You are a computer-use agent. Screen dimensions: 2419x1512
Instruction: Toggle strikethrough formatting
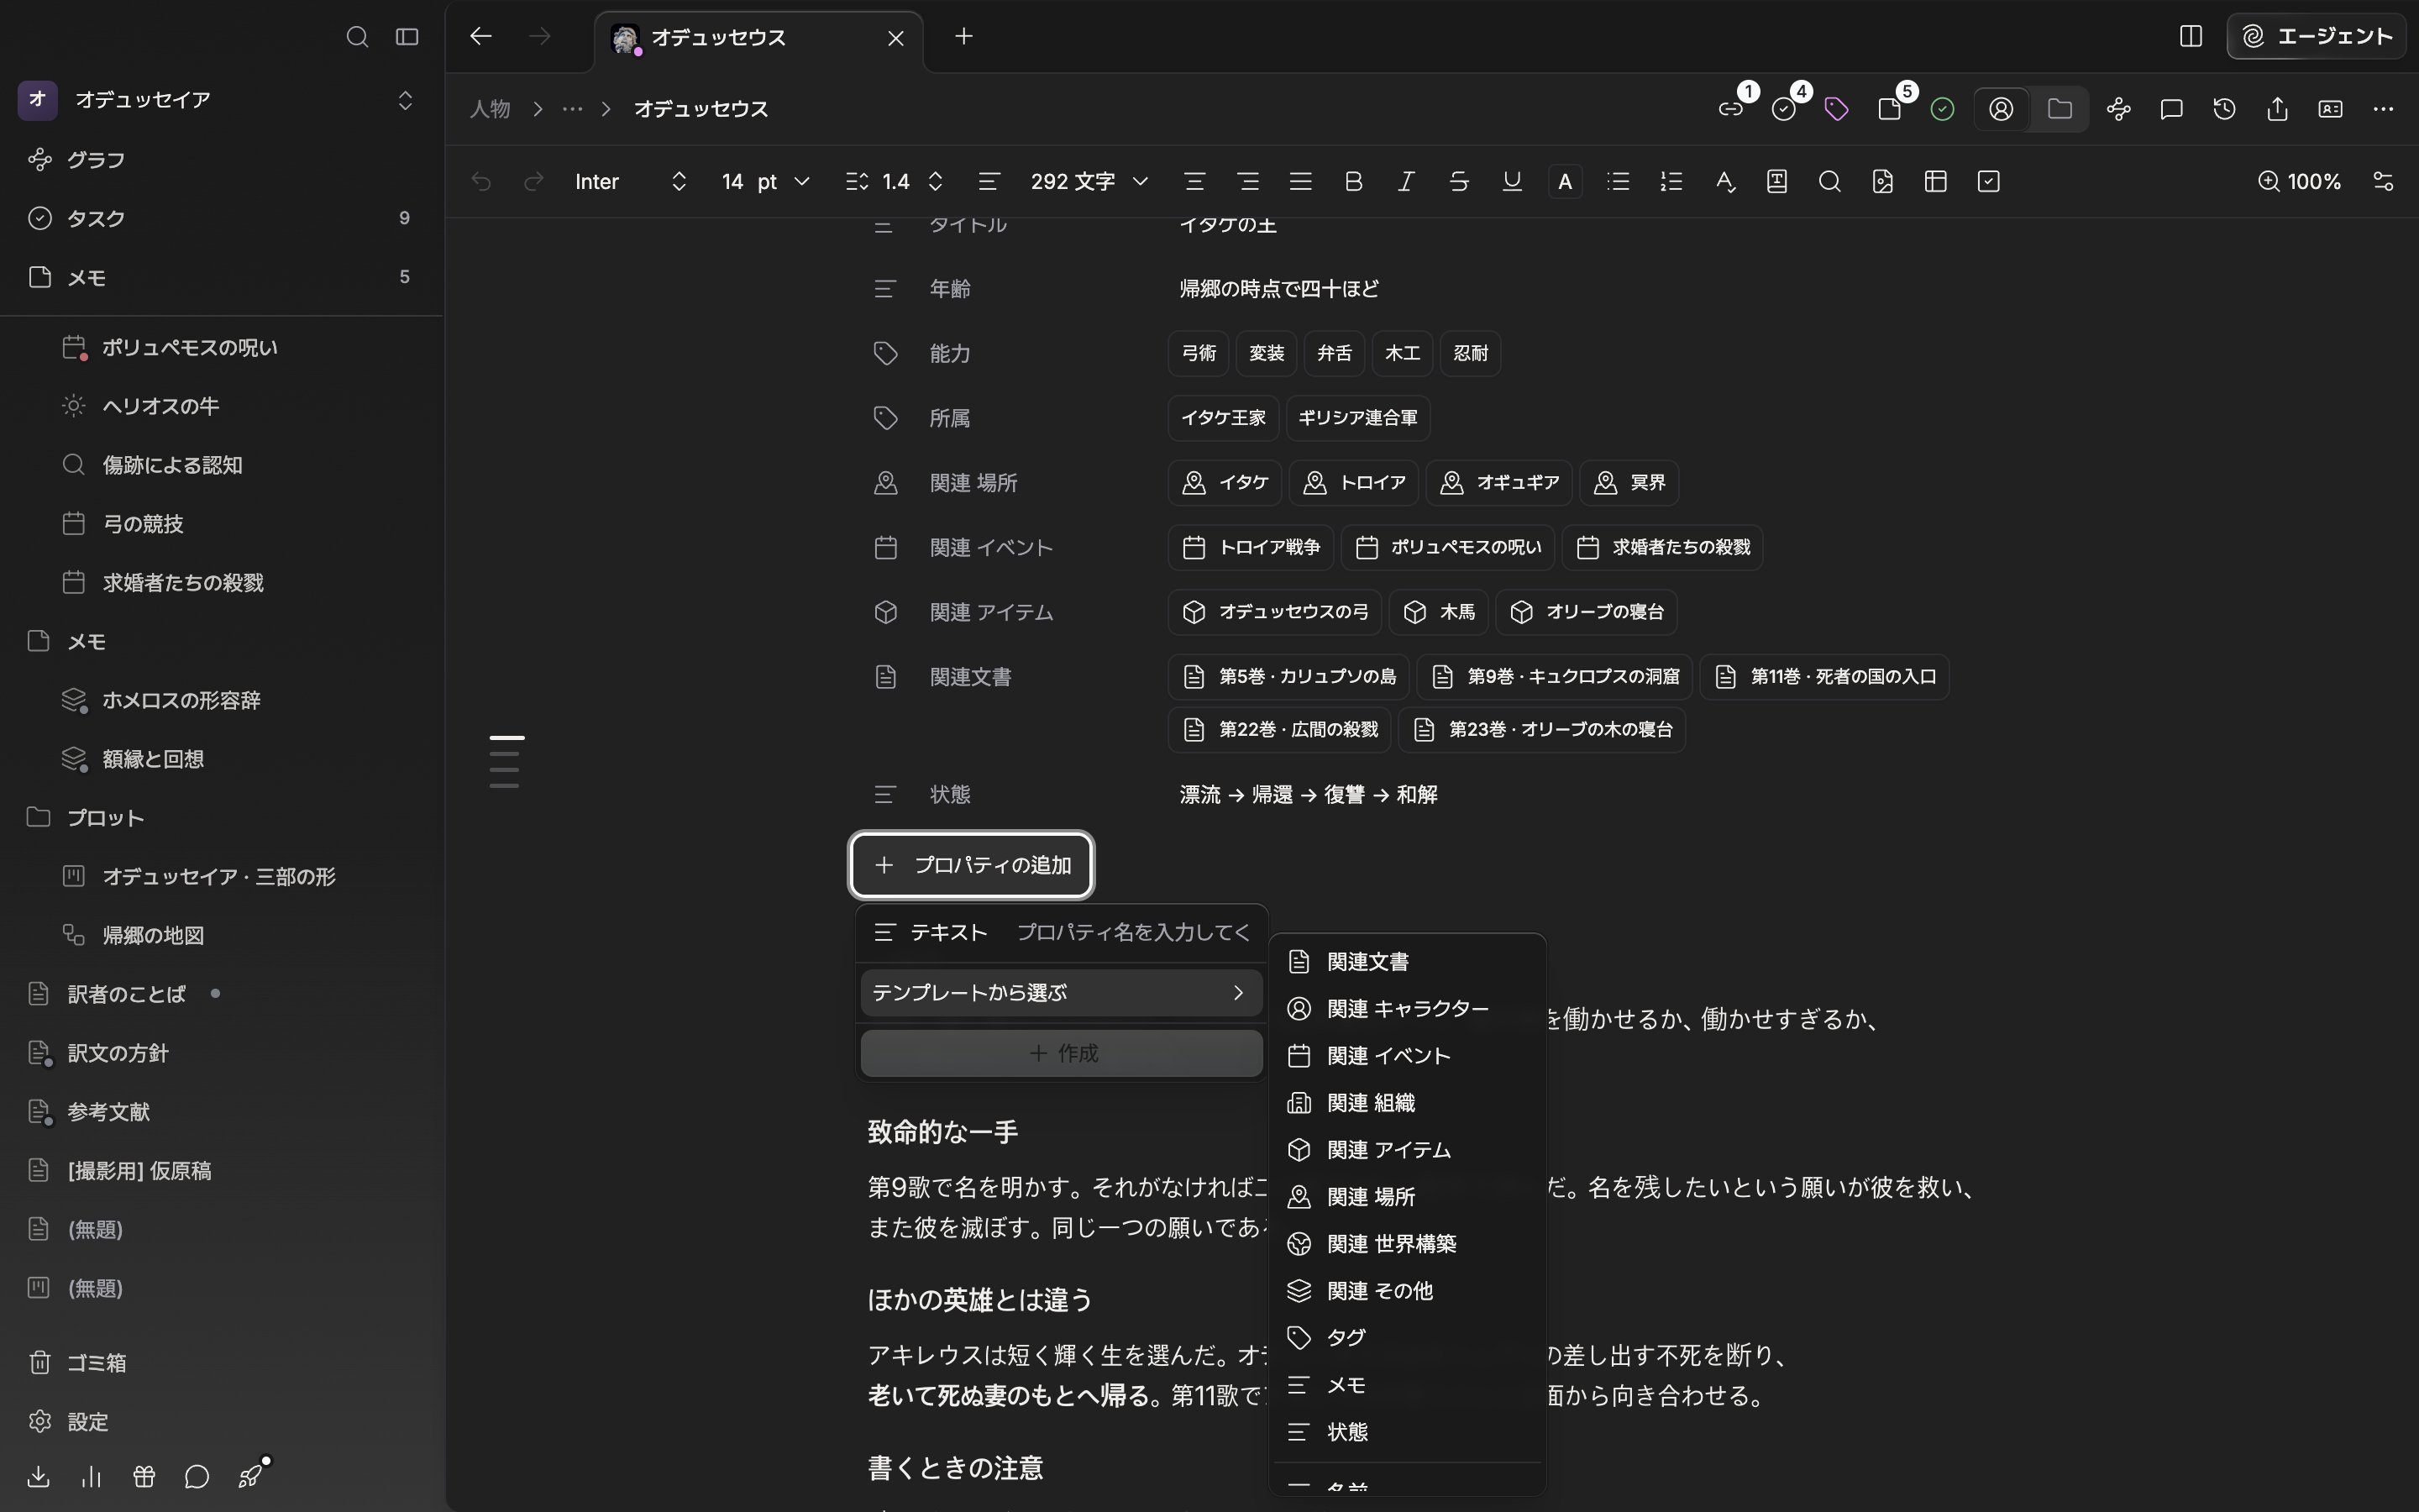(x=1460, y=182)
